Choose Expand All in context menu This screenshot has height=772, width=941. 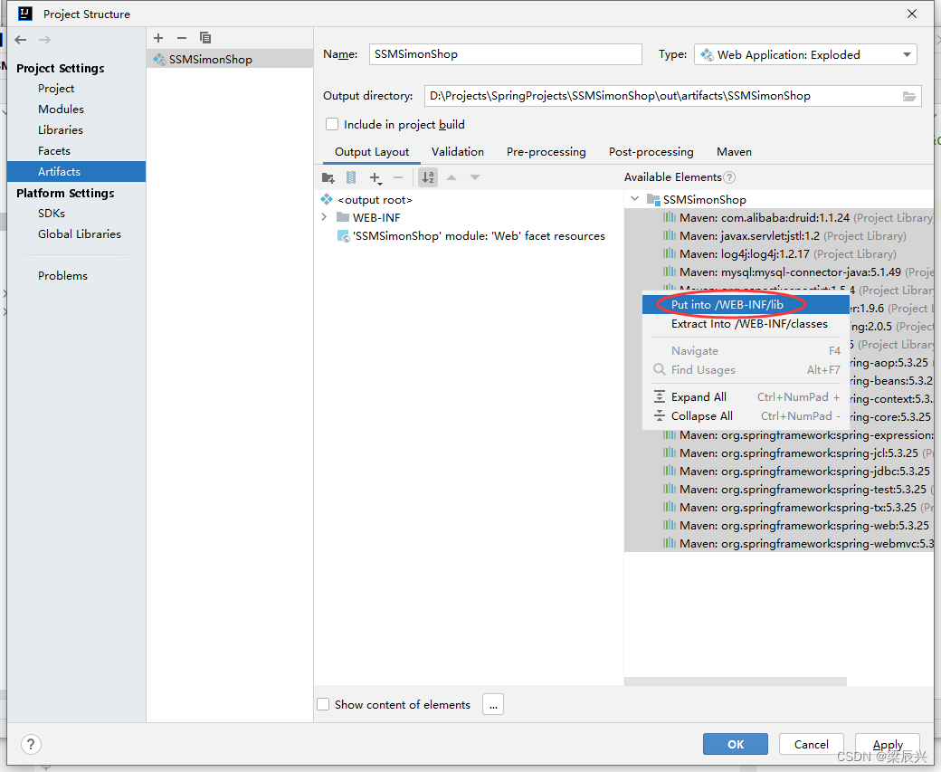pyautogui.click(x=746, y=396)
